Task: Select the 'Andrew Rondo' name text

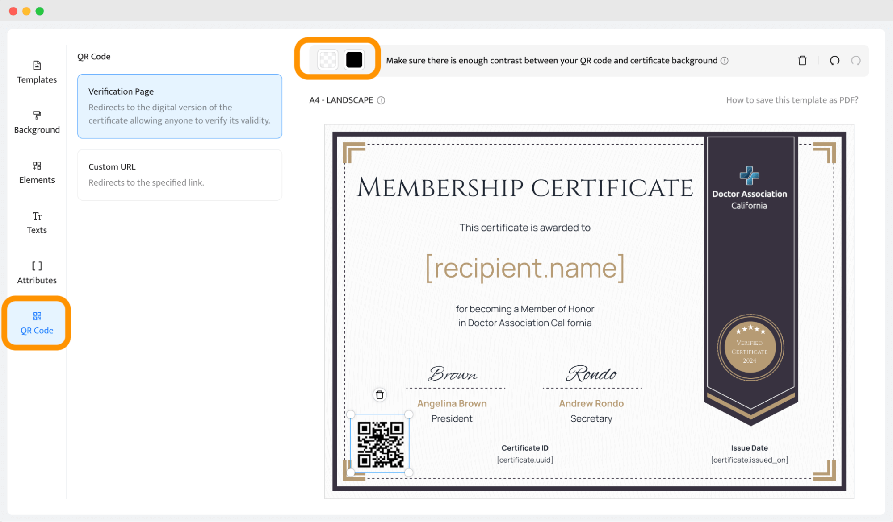Action: [x=591, y=403]
